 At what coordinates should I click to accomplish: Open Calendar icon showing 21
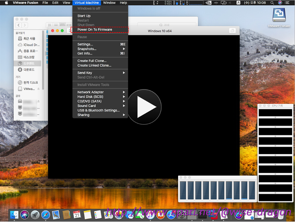(x=77, y=215)
